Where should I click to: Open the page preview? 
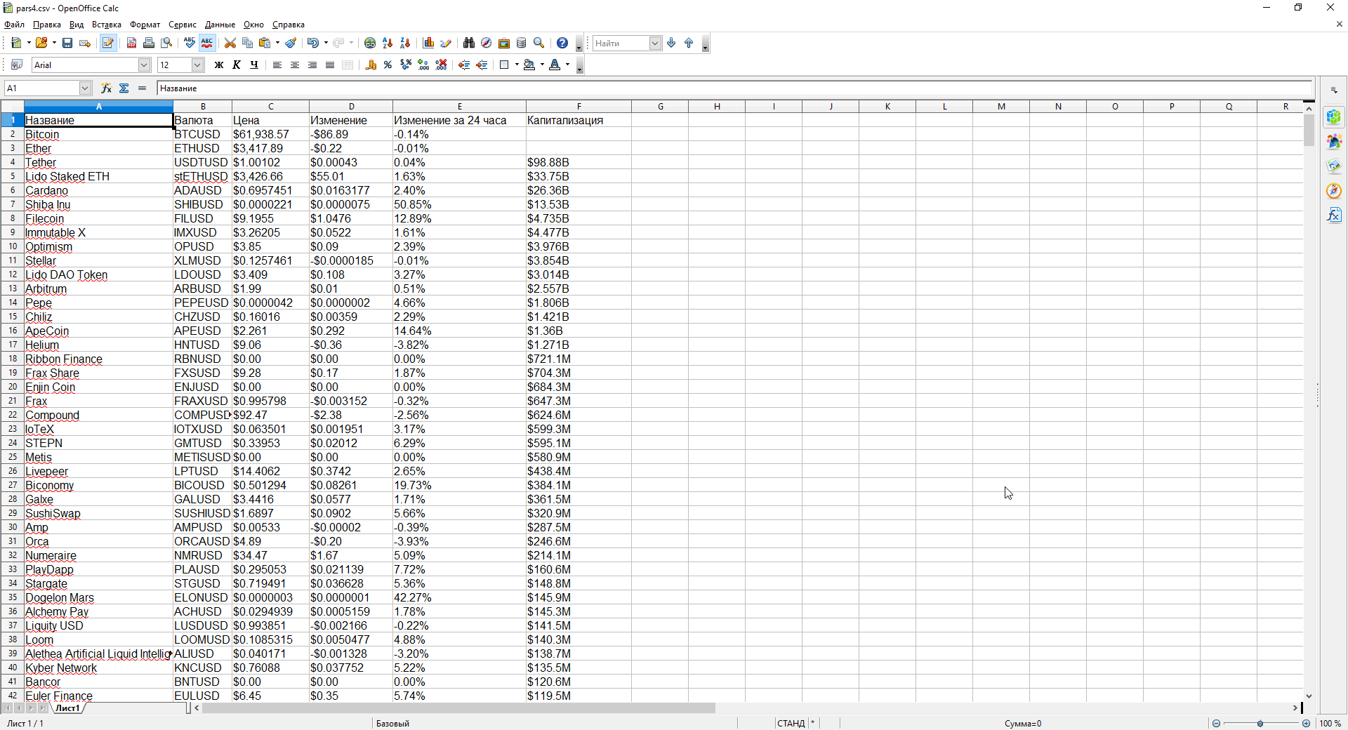coord(166,43)
